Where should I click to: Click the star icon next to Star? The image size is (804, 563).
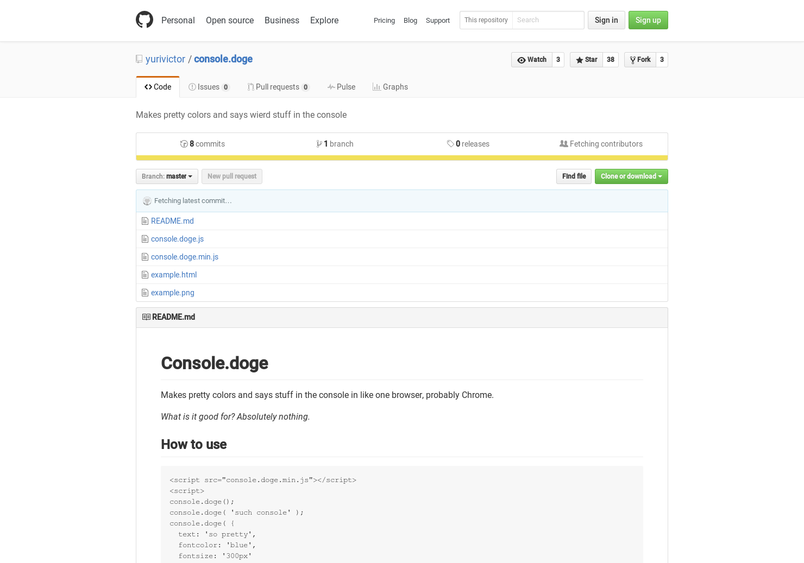point(579,60)
